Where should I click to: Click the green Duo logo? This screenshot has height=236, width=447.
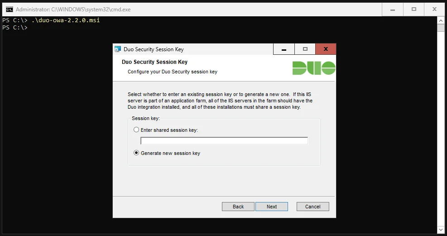pyautogui.click(x=314, y=68)
